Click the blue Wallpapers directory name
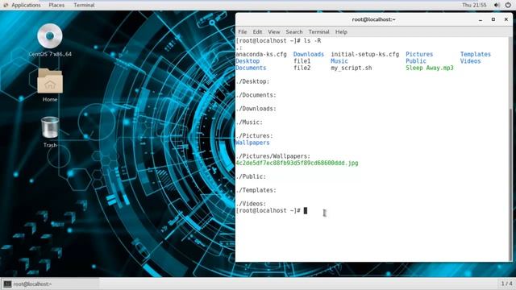Screen dimensions: 516x290 (x=252, y=143)
